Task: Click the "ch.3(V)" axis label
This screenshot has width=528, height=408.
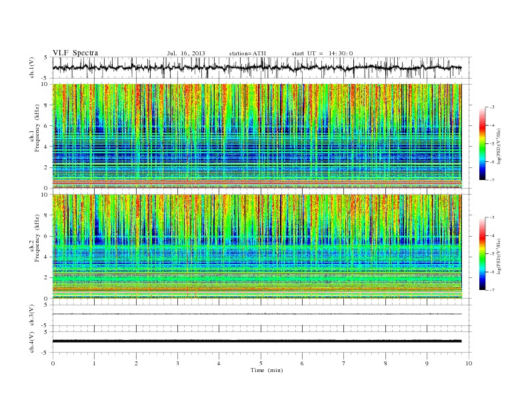Action: click(32, 315)
